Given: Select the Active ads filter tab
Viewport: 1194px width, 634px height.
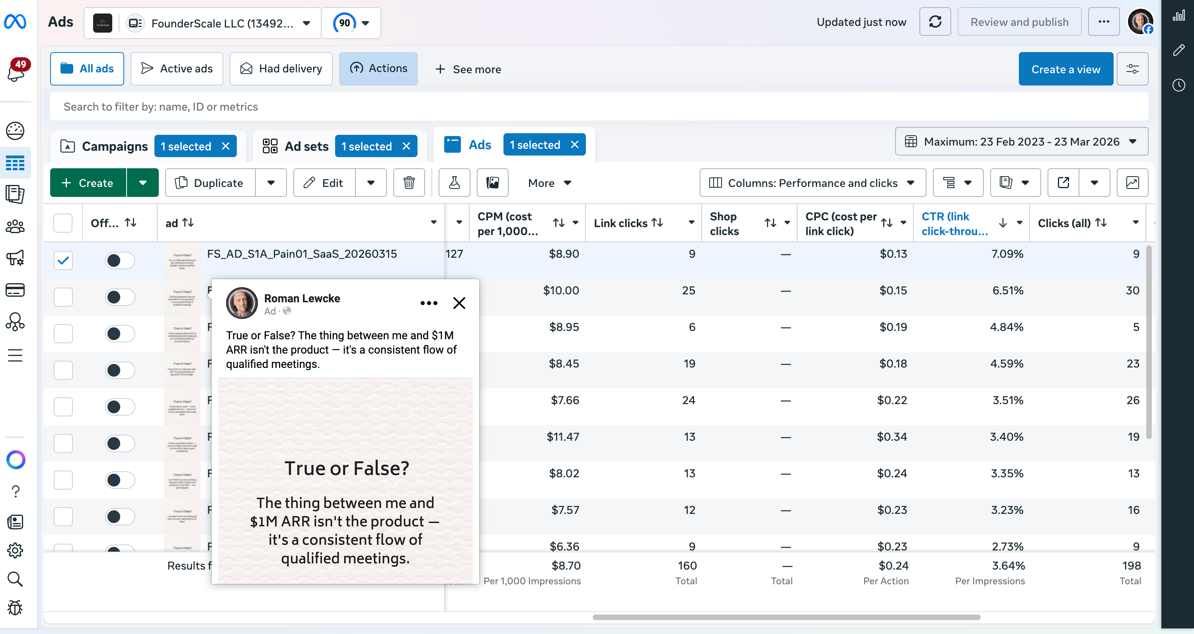Looking at the screenshot, I should click(x=177, y=68).
